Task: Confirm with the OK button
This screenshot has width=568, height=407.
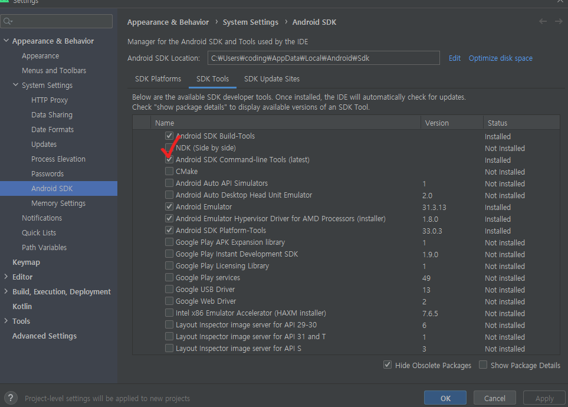Action: click(445, 398)
